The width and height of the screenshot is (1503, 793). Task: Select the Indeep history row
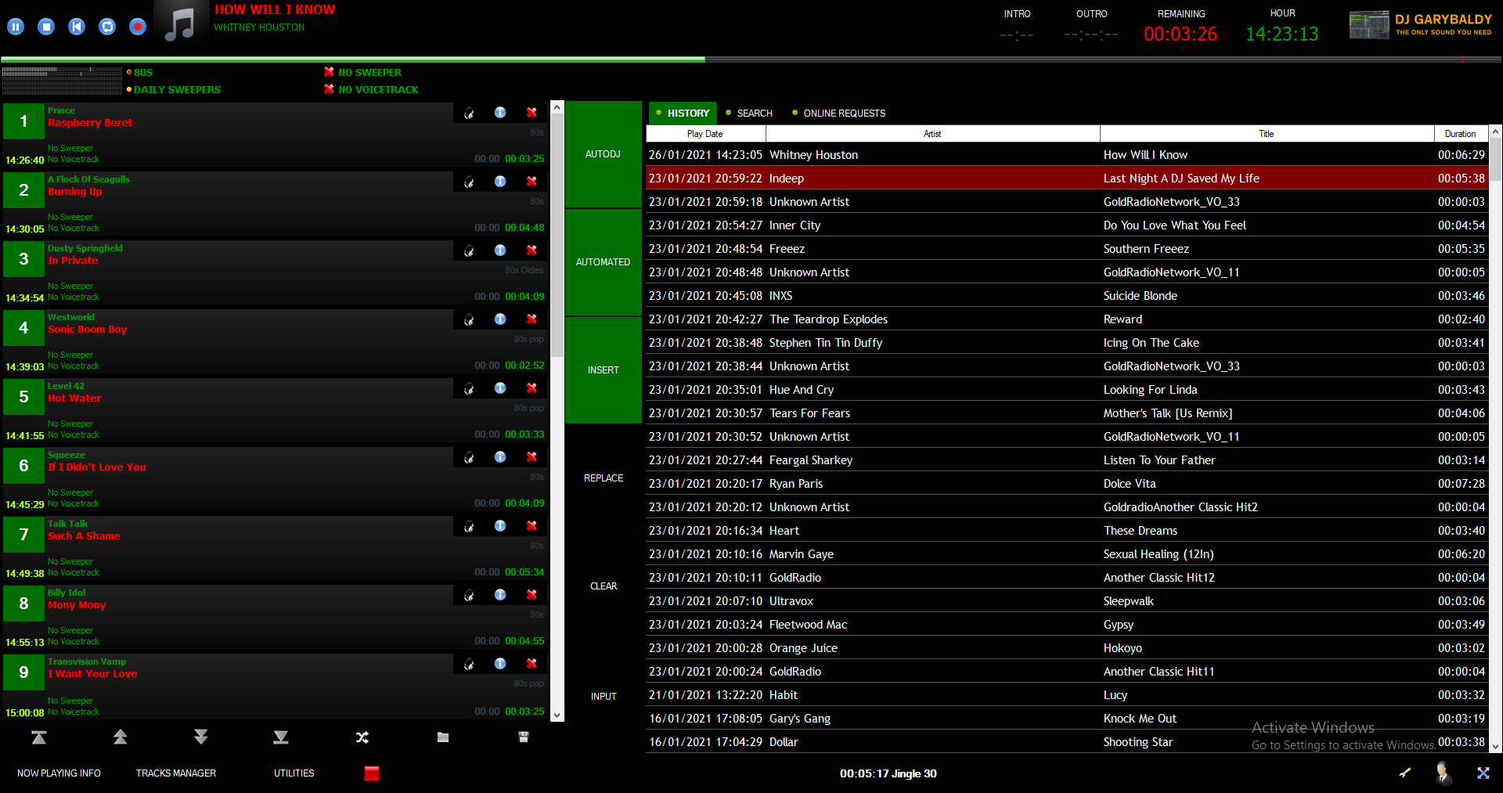pyautogui.click(x=939, y=178)
